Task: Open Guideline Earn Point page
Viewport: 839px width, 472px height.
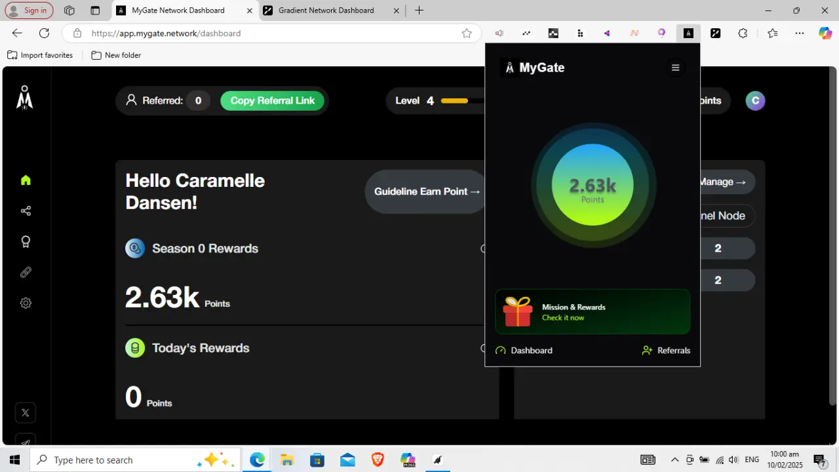Action: [427, 191]
